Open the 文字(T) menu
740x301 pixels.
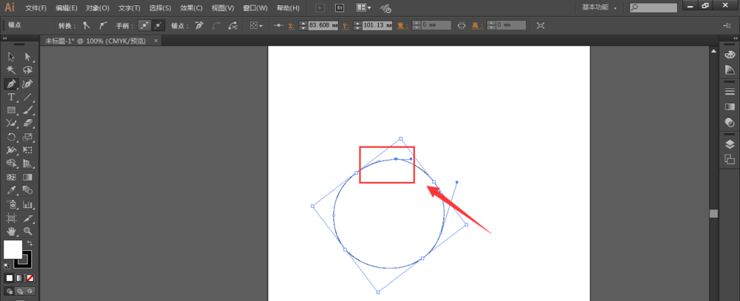tap(129, 8)
